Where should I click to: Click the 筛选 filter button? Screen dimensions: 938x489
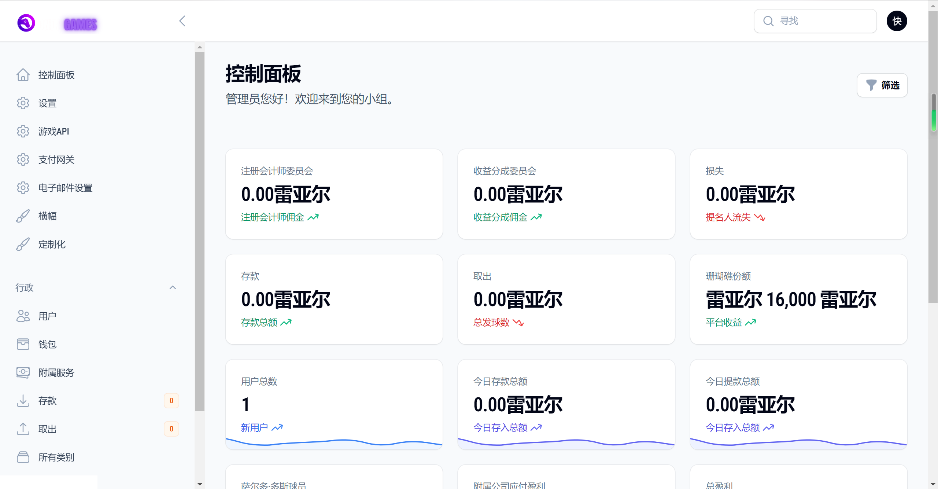click(x=882, y=85)
